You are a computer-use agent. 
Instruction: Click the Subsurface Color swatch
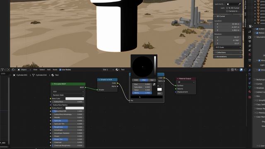[75, 108]
